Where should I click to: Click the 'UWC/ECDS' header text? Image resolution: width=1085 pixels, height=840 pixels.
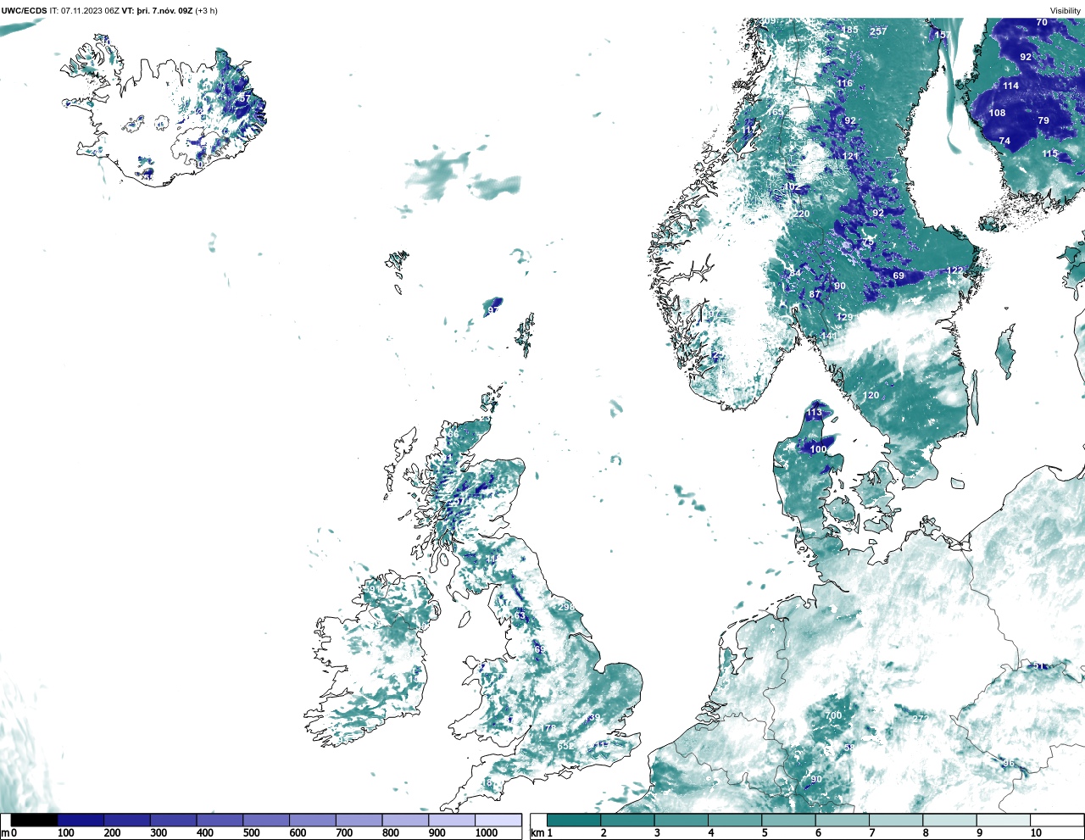coord(24,11)
